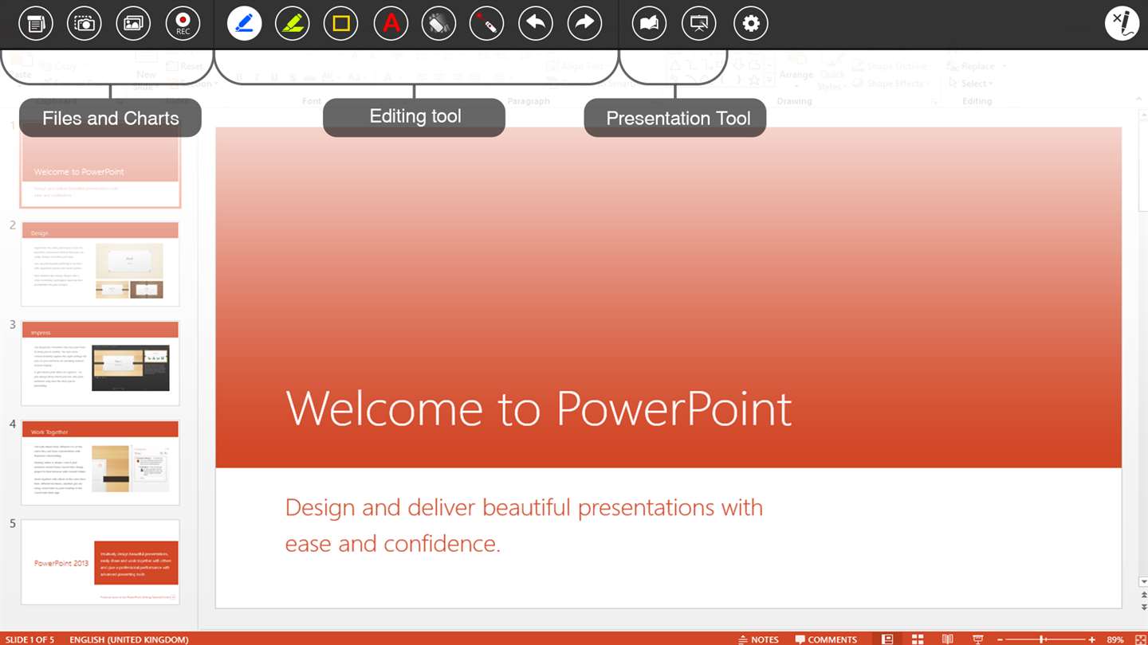Select the yellow highlighter tool

pos(293,23)
